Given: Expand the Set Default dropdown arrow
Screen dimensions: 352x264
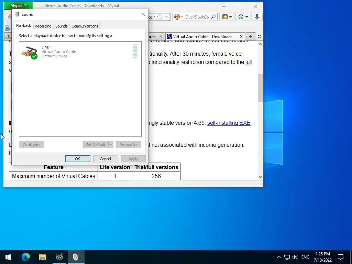Looking at the screenshot, I should [111, 145].
